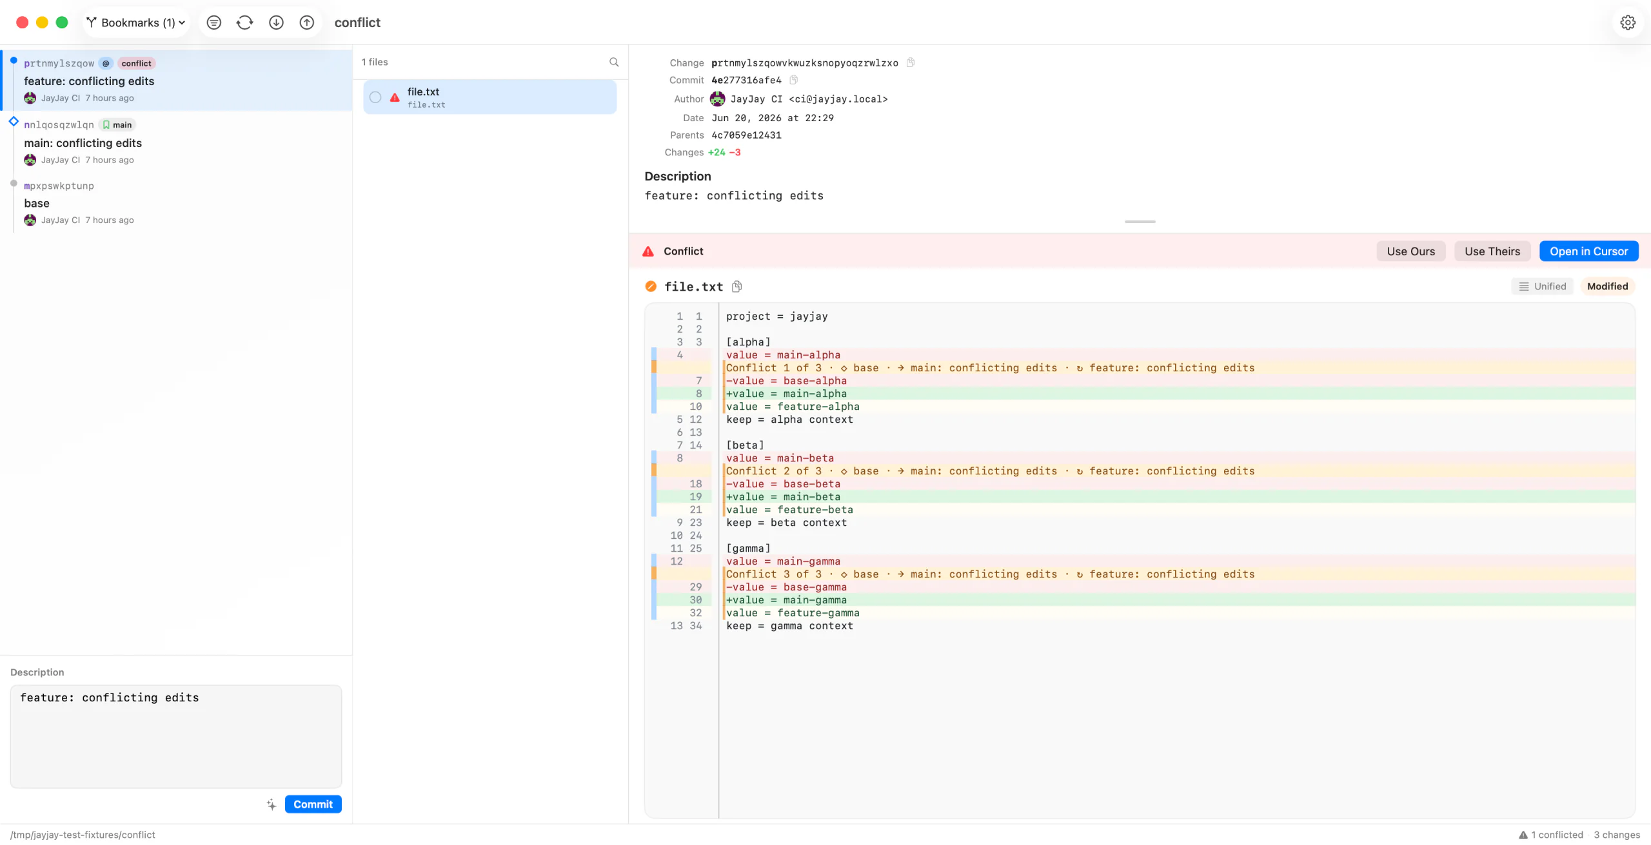Click the 'conflict' window title
The width and height of the screenshot is (1651, 845).
click(357, 23)
